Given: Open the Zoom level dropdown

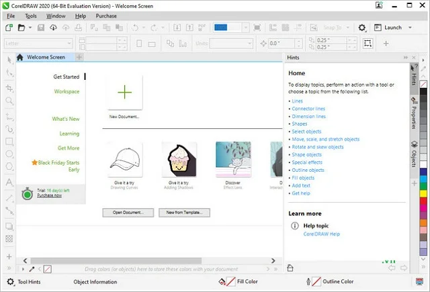Looking at the screenshot, I should 246,28.
